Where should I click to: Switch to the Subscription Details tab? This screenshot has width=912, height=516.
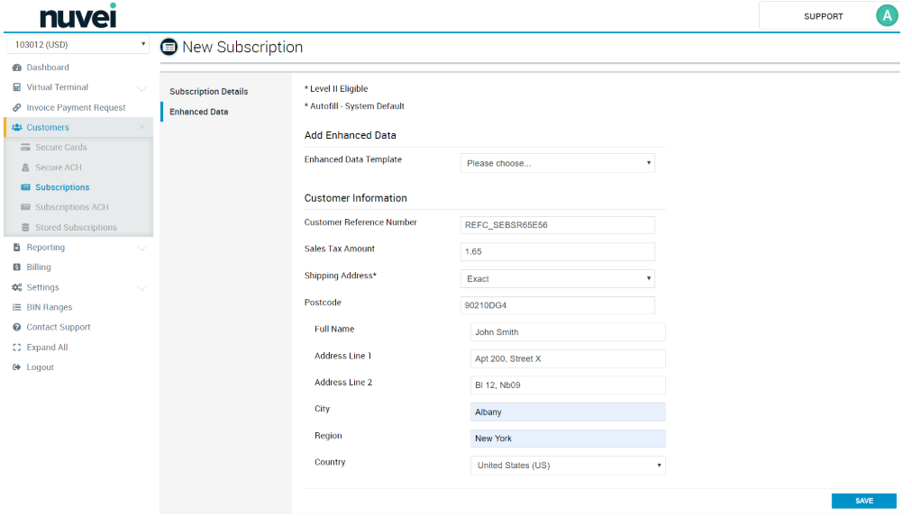(x=208, y=92)
